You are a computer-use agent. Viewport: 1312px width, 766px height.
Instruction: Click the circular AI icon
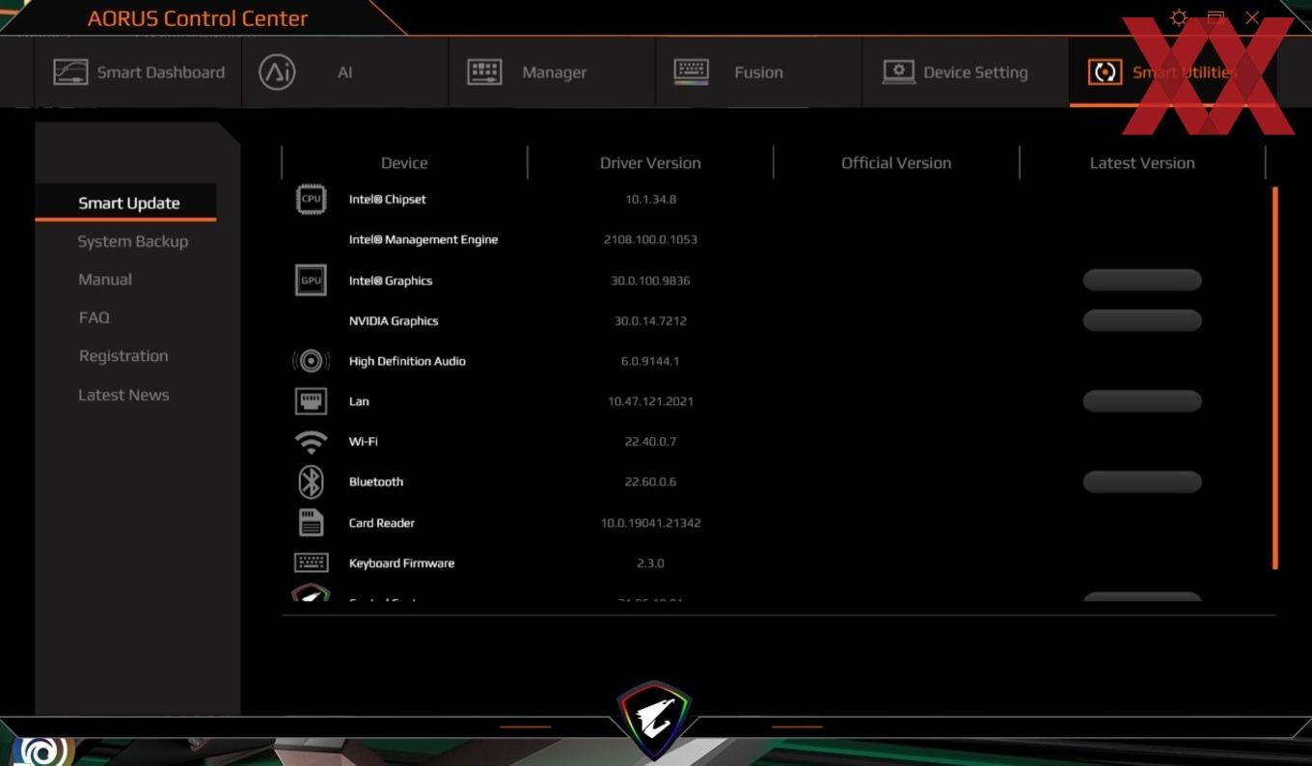coord(277,72)
